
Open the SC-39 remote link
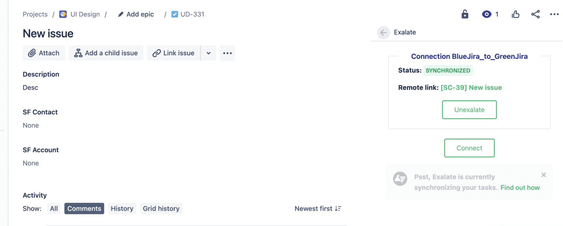(x=472, y=87)
